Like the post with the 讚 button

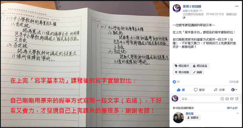click(181, 90)
